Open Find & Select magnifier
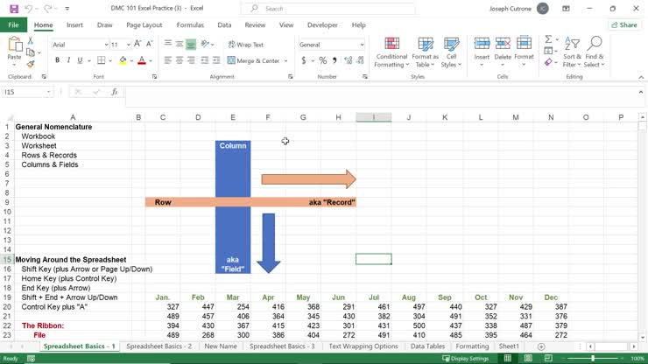Screen dimensions: 648x364 click(595, 52)
